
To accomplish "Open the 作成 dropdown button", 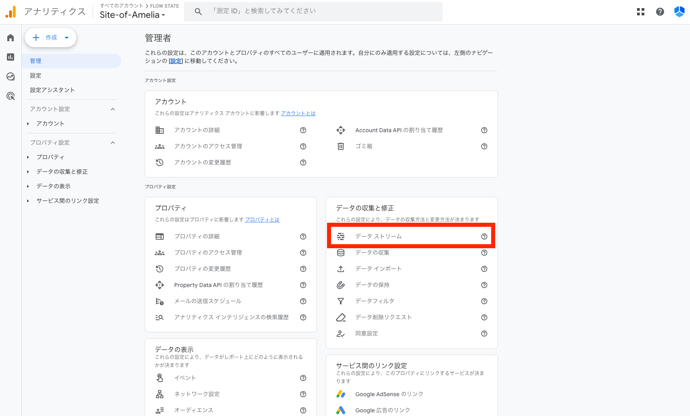I will (x=51, y=38).
